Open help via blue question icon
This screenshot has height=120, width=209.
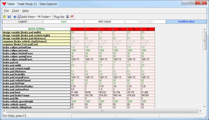click(15, 17)
